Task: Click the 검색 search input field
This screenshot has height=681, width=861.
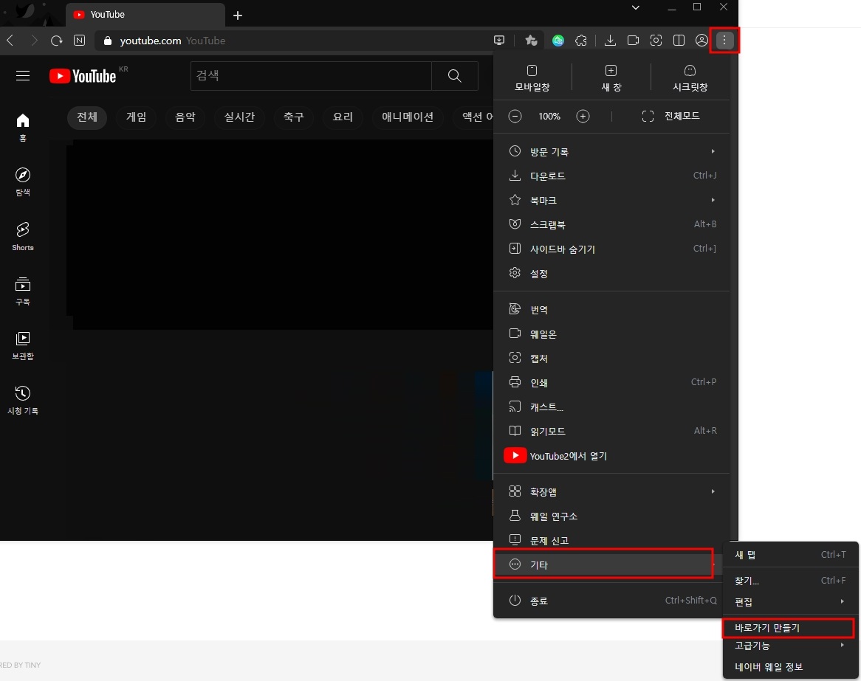Action: pyautogui.click(x=310, y=75)
